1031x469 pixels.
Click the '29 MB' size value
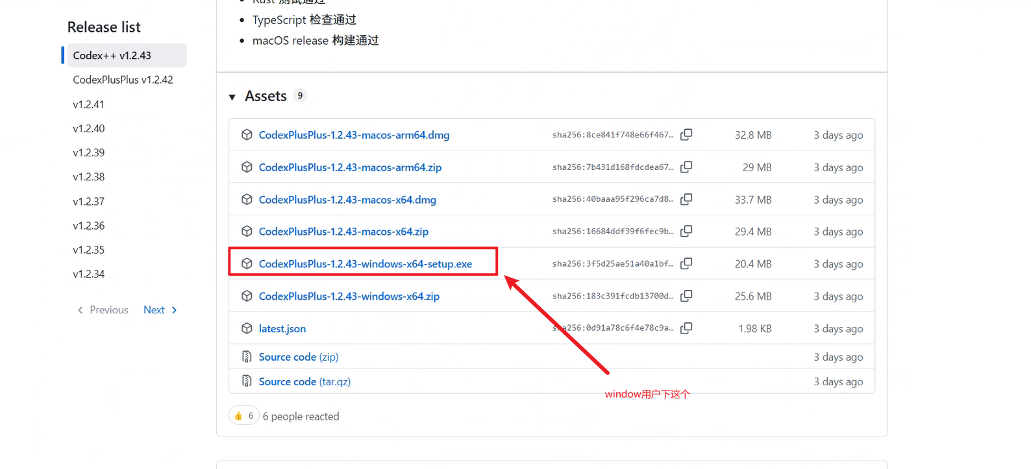coord(757,167)
